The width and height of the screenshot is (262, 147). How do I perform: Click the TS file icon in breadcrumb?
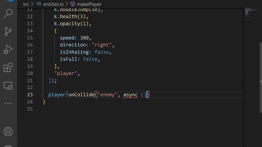39,4
